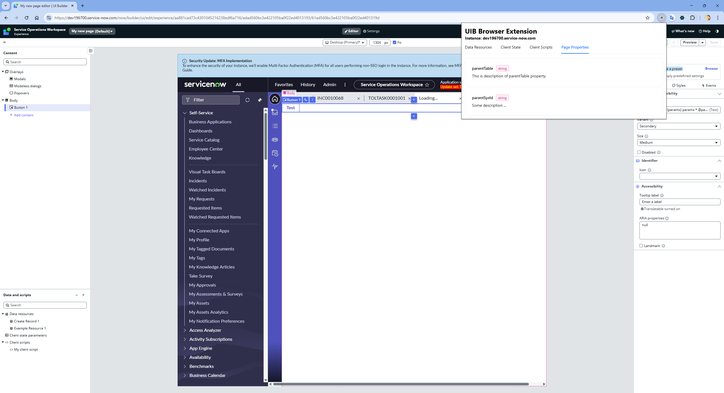The height and width of the screenshot is (393, 724).
Task: Click the workspace home icon
Action: (x=275, y=99)
